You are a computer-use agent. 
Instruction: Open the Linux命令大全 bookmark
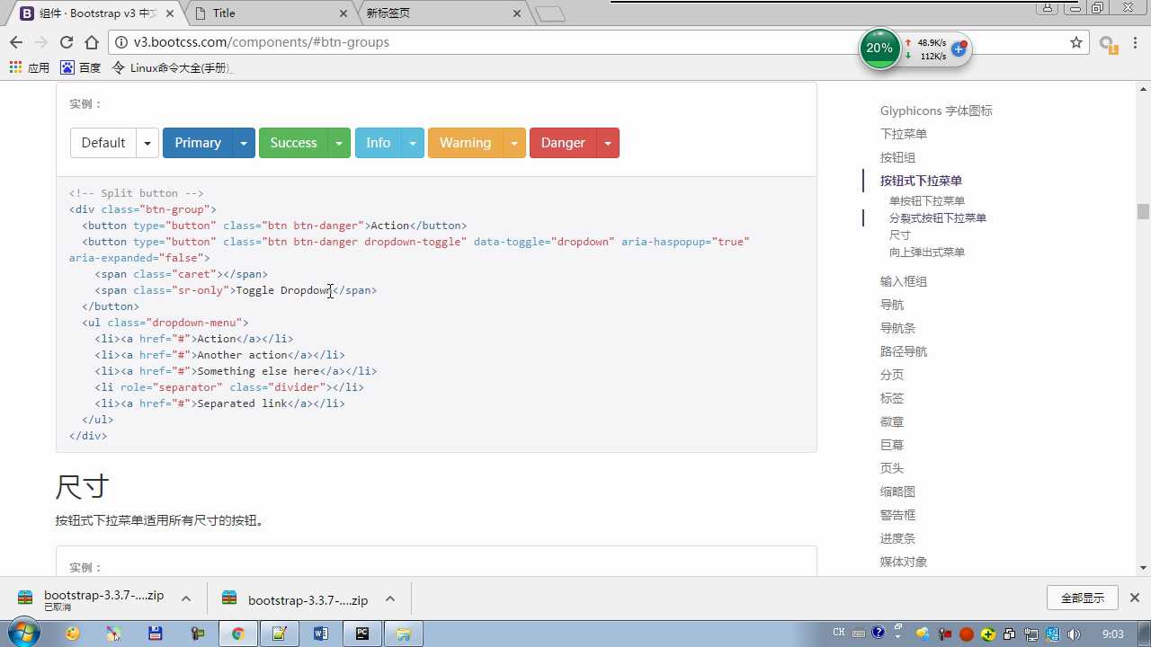172,67
